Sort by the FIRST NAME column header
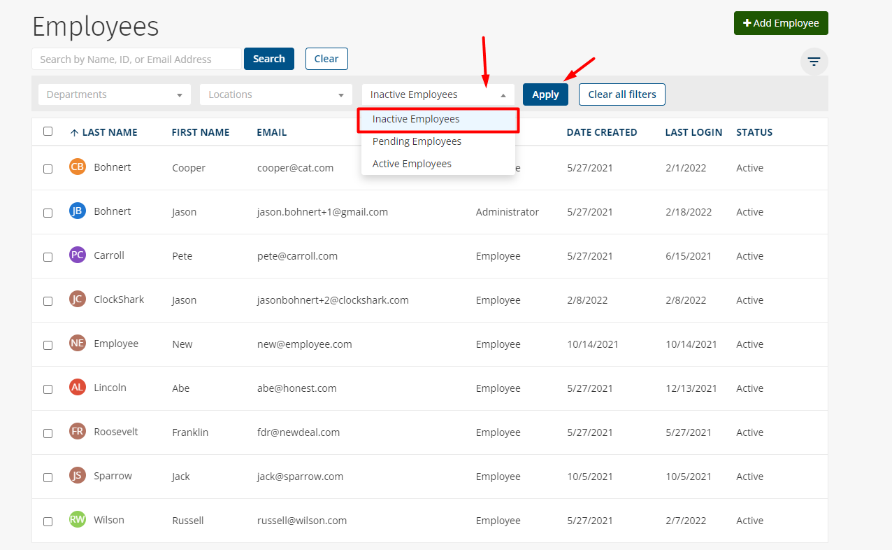 (x=201, y=132)
